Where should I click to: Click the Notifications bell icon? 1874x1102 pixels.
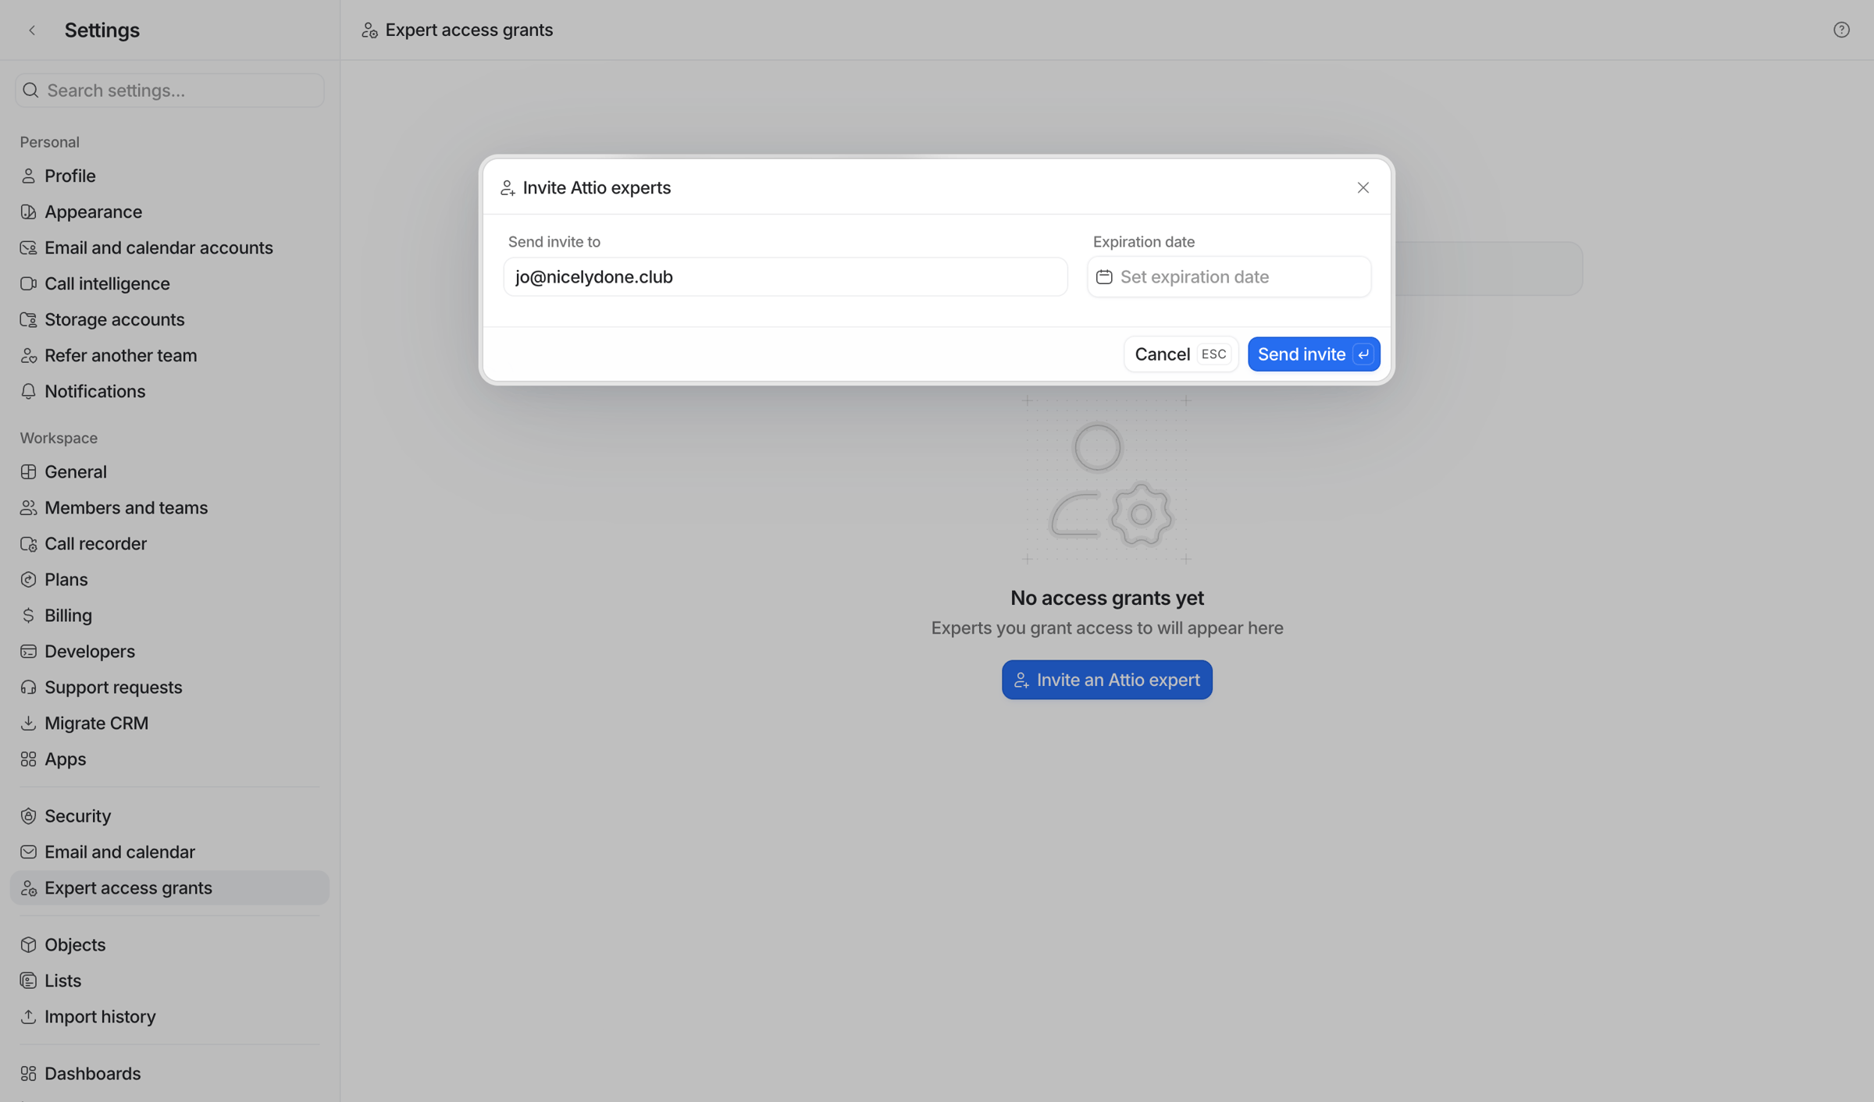(x=29, y=392)
